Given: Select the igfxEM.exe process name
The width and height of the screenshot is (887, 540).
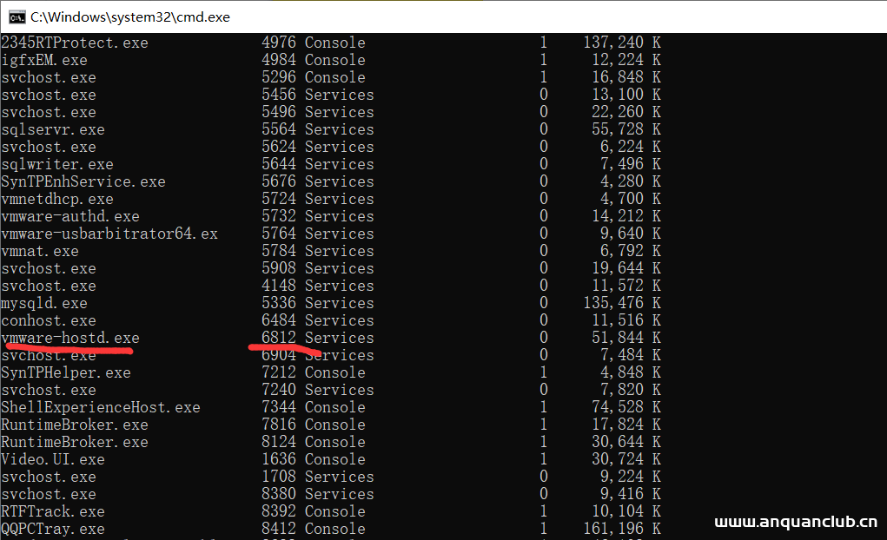Looking at the screenshot, I should (43, 60).
